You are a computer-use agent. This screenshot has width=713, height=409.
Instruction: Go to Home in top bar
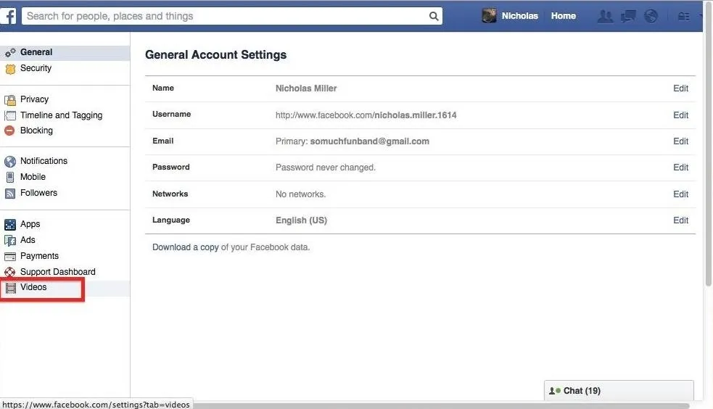tap(564, 16)
